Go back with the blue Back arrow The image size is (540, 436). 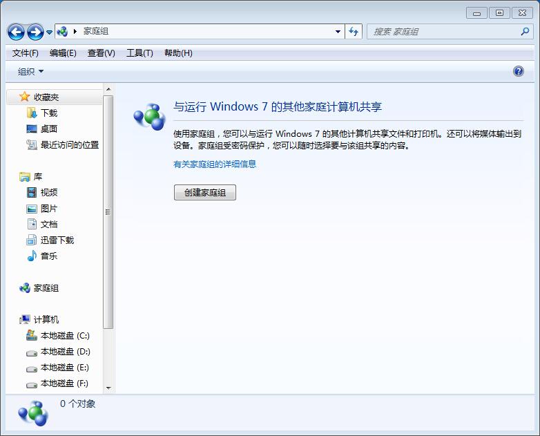click(x=16, y=32)
